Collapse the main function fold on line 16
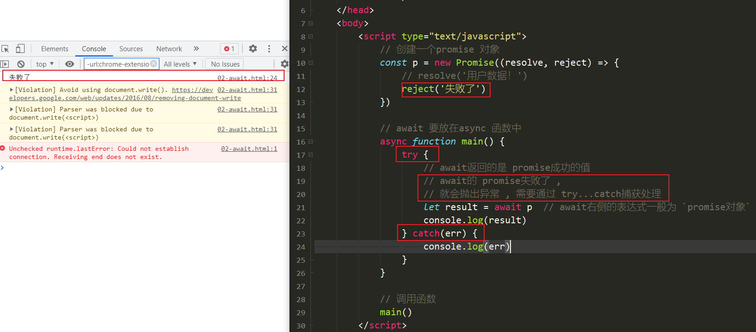756x332 pixels. point(311,141)
